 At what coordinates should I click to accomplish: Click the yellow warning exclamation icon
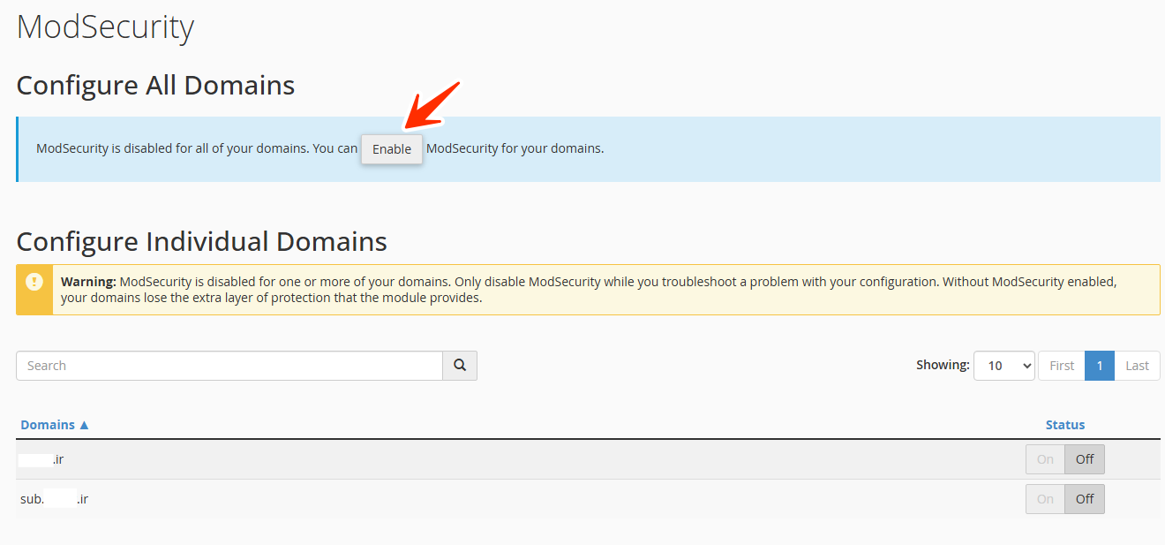point(34,282)
